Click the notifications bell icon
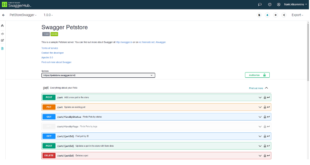This screenshot has height=165, width=310. click(267, 15)
